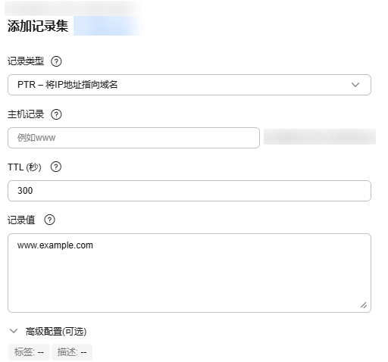This screenshot has height=362, width=388.
Task: Select the 记录值 textarea with www.example.com
Action: point(189,273)
